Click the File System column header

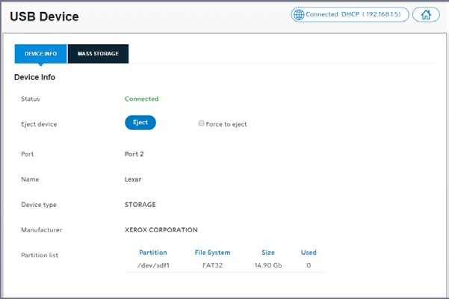coord(212,253)
